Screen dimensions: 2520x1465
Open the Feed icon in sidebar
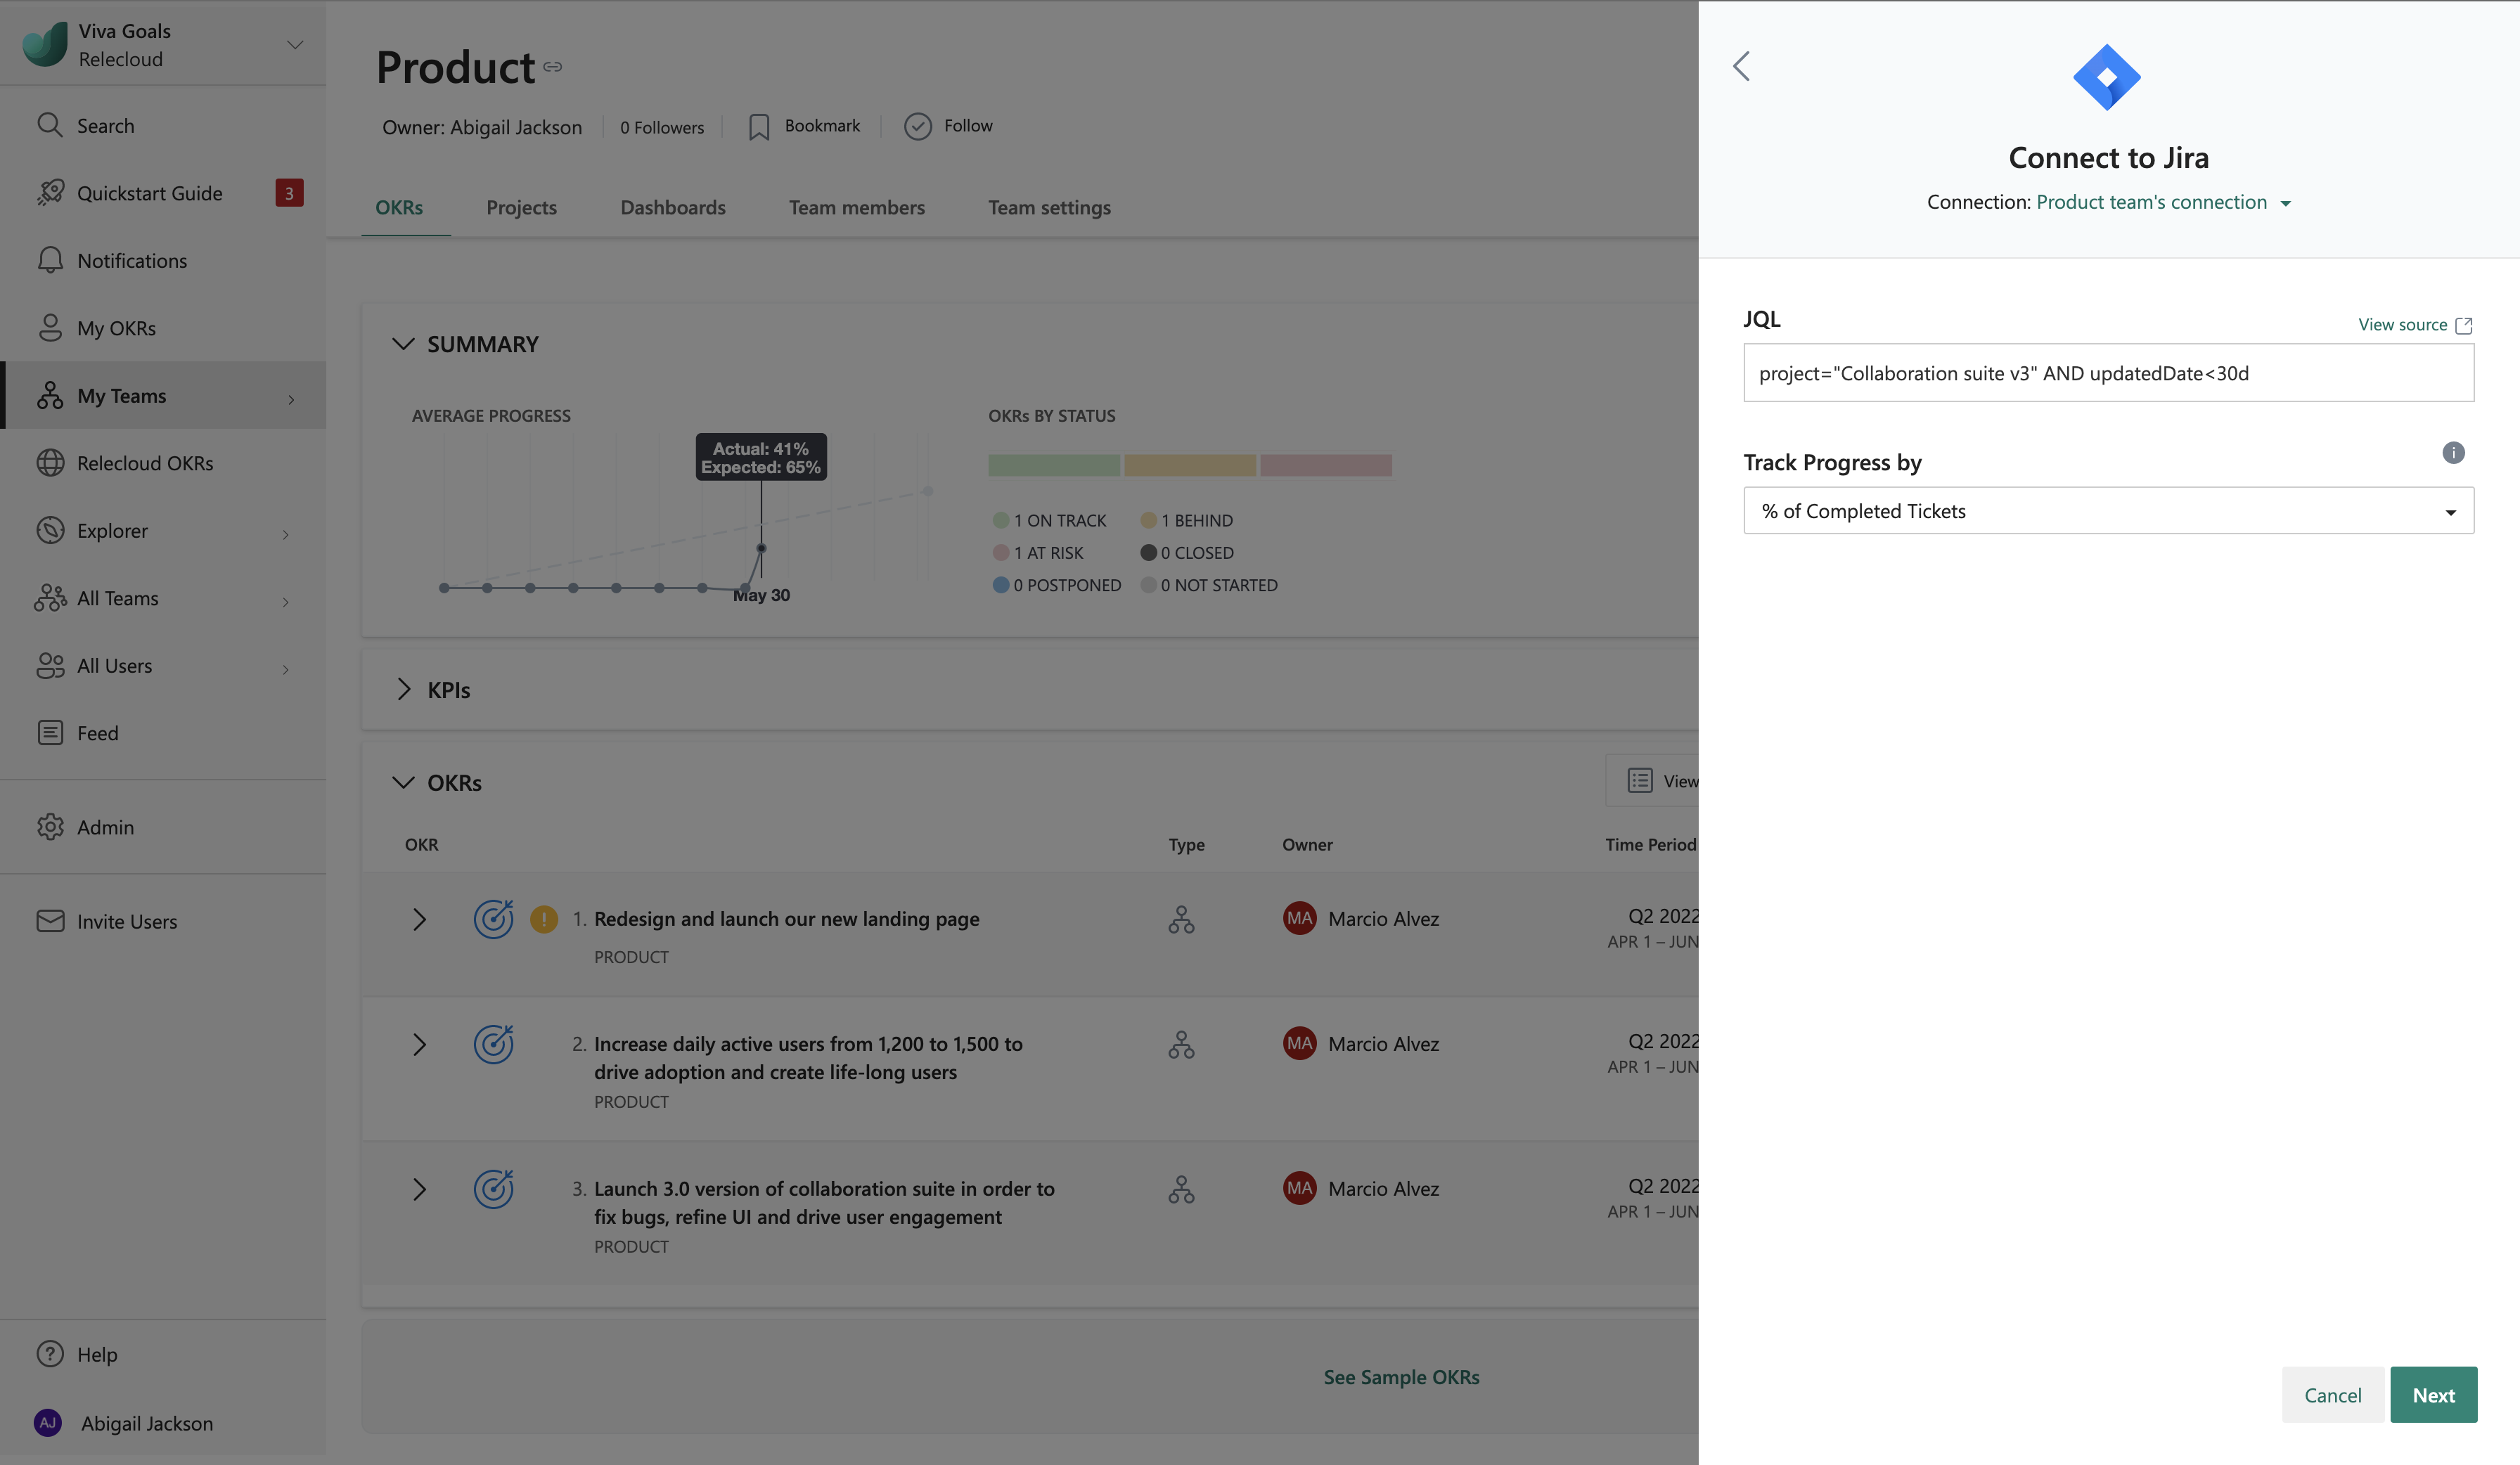click(x=50, y=733)
